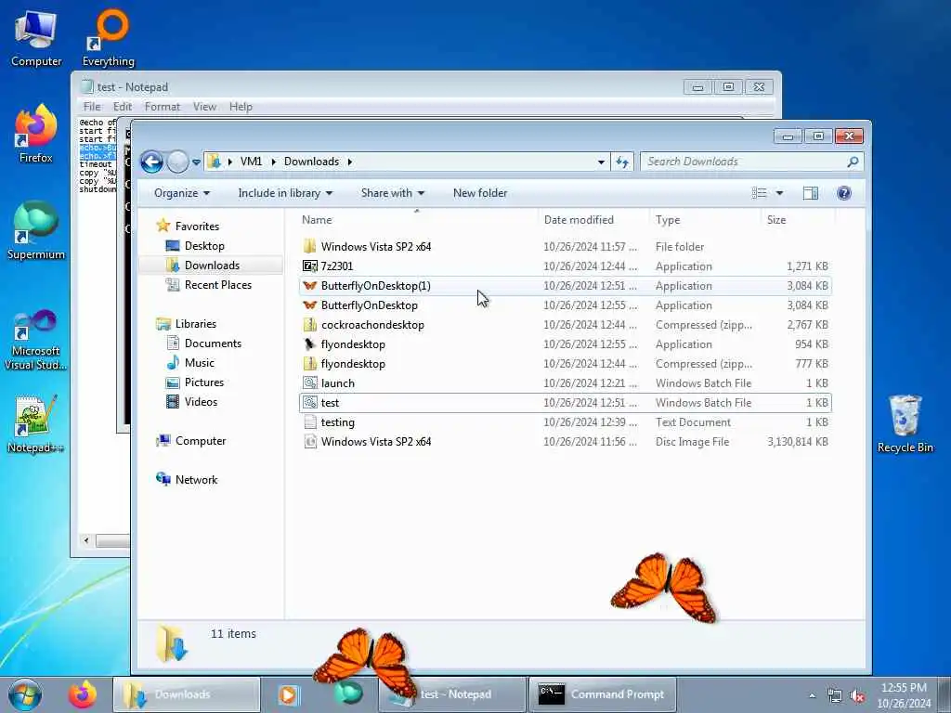Click the network tray icon

tap(835, 696)
